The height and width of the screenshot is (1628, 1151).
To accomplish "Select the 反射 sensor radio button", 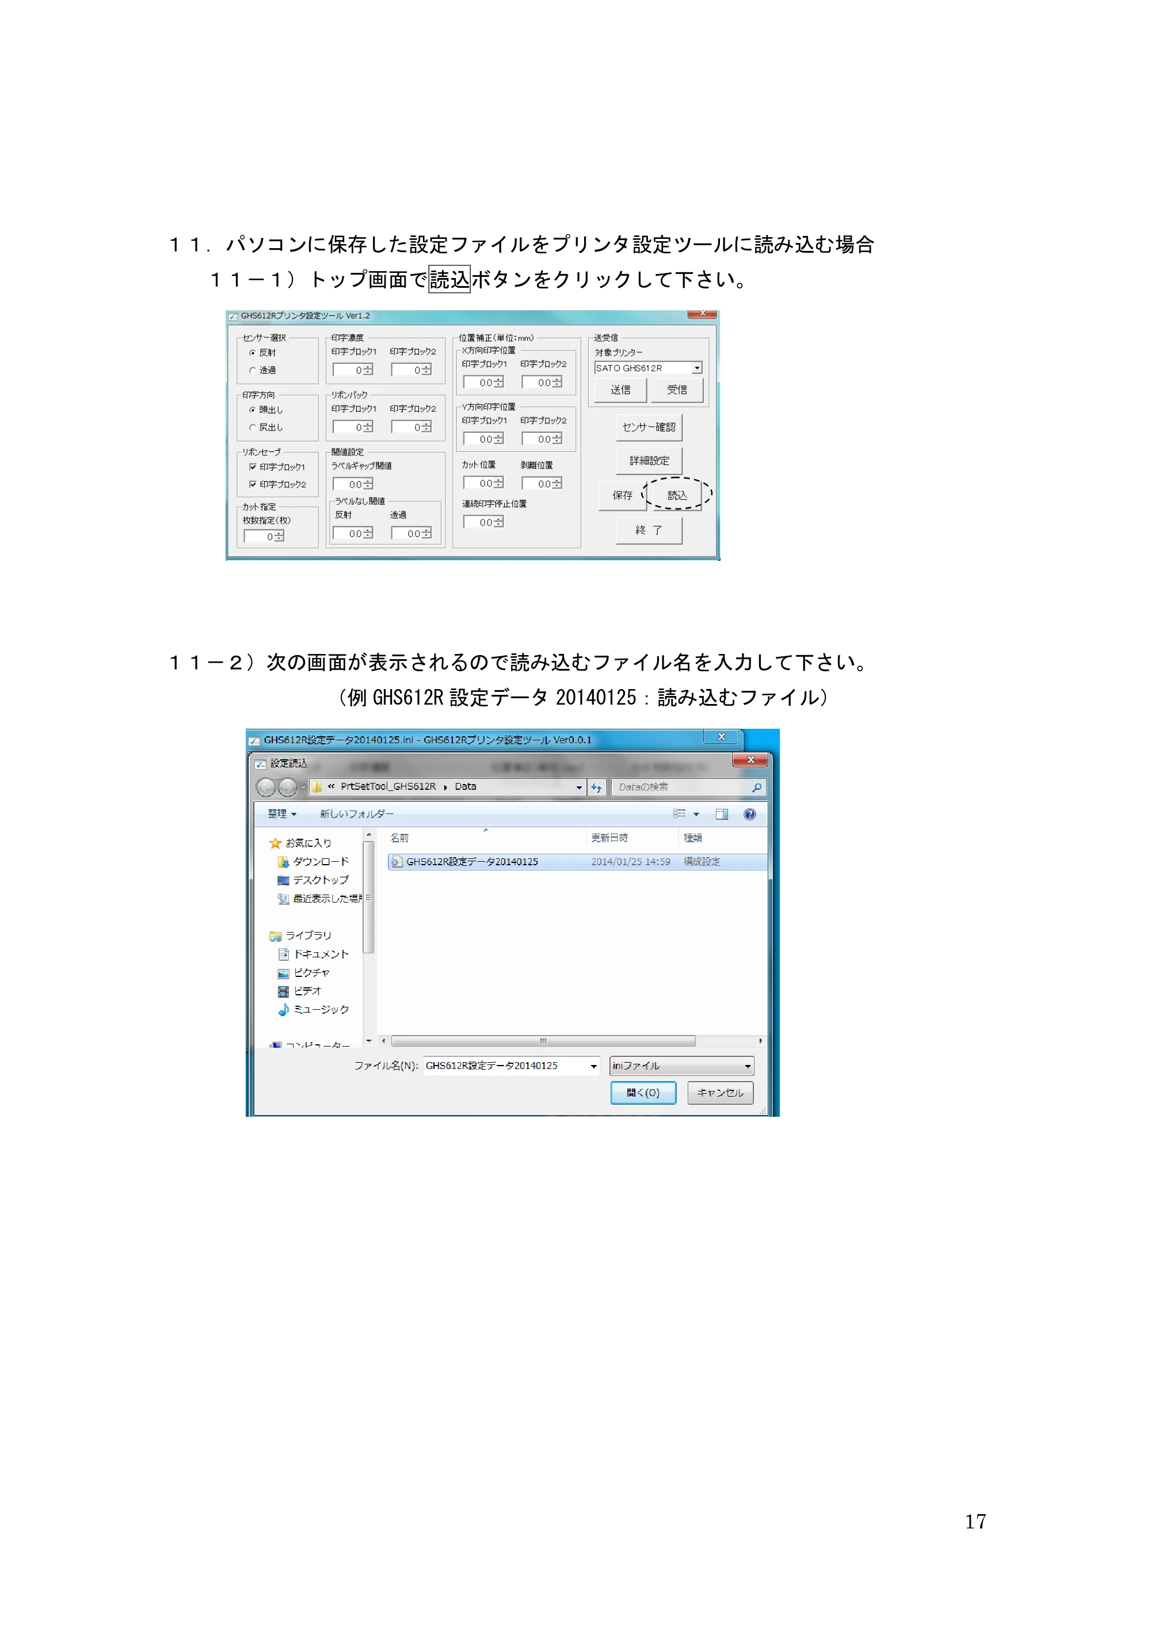I will (252, 352).
